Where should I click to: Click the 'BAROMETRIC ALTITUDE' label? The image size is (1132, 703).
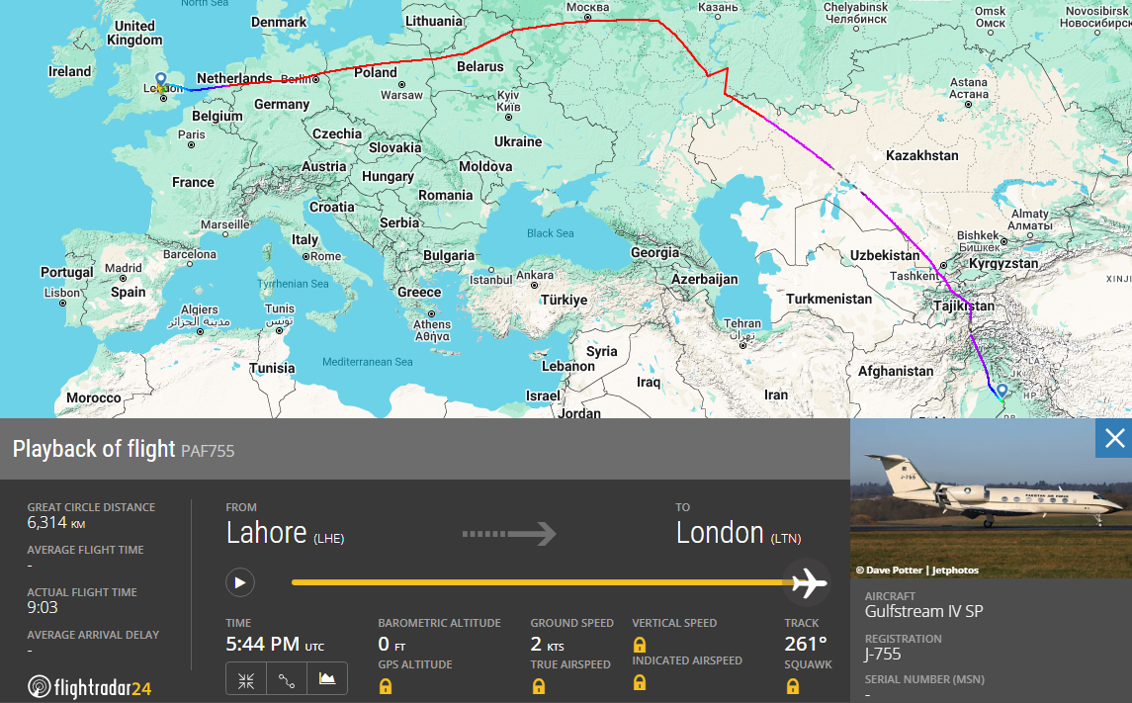point(440,623)
